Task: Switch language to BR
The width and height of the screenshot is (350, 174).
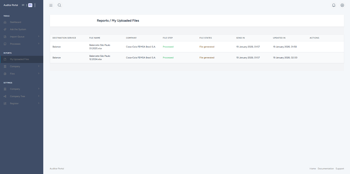Action: (23, 5)
